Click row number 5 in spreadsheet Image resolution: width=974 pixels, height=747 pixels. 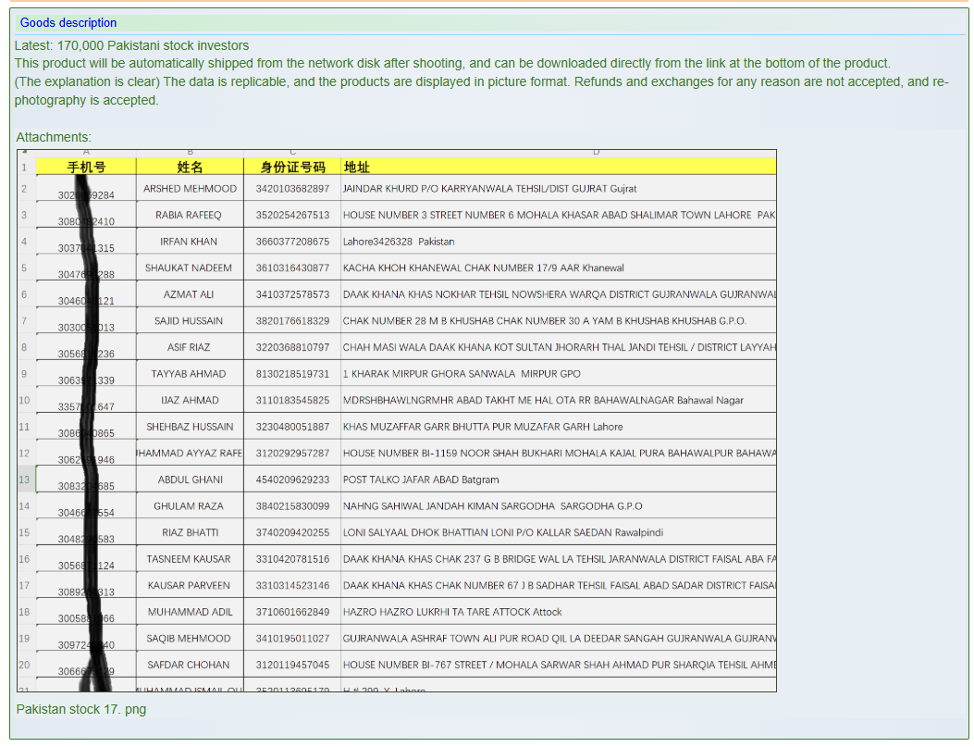tap(25, 268)
